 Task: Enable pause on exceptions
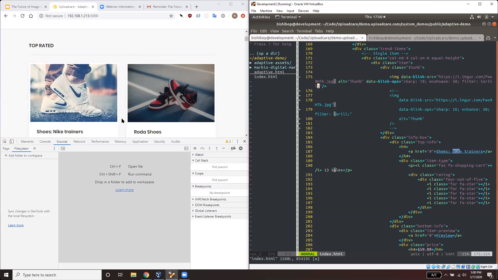pos(240,148)
